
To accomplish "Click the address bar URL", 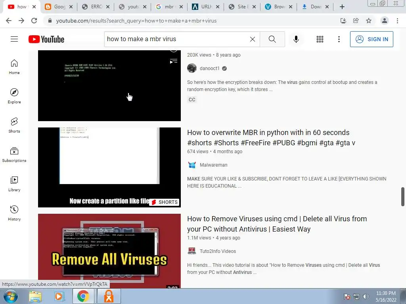I will pyautogui.click(x=136, y=21).
